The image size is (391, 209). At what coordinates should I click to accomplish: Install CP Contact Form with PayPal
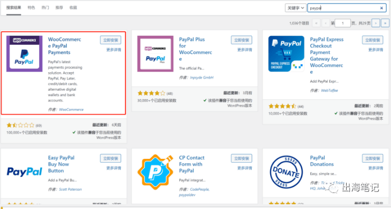(x=242, y=158)
